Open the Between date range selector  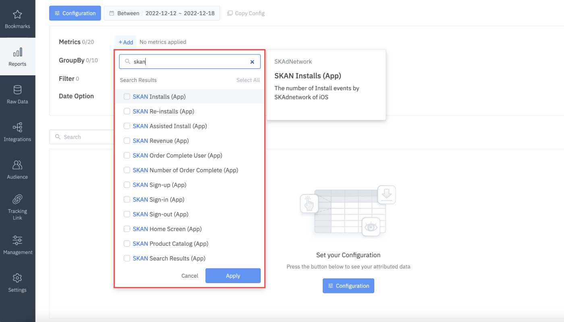pyautogui.click(x=162, y=13)
